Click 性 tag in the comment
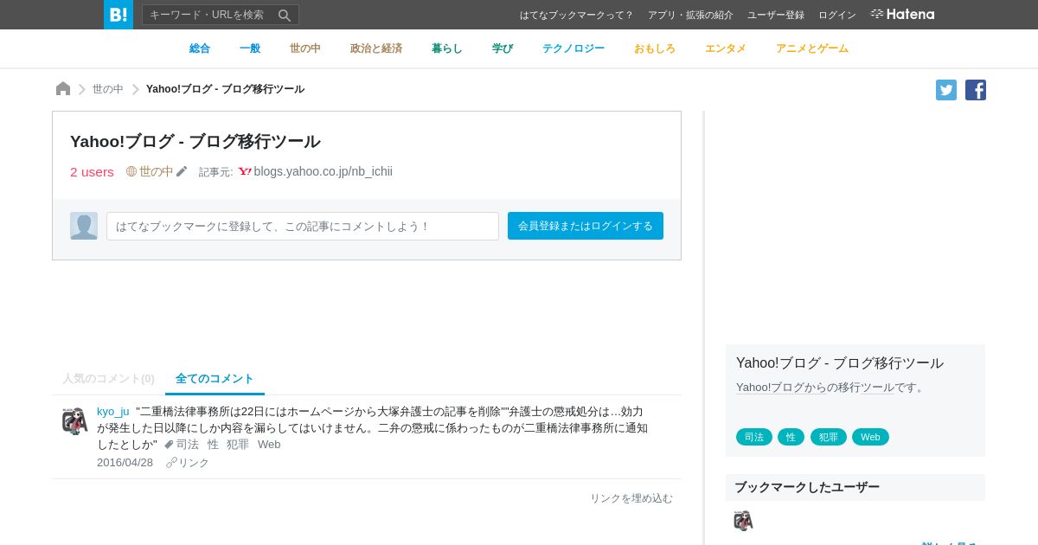 [213, 444]
